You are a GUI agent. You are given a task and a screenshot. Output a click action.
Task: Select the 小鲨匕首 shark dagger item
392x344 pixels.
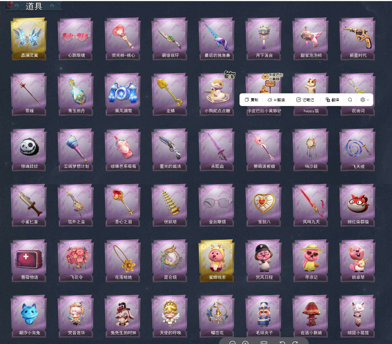[x=28, y=205]
